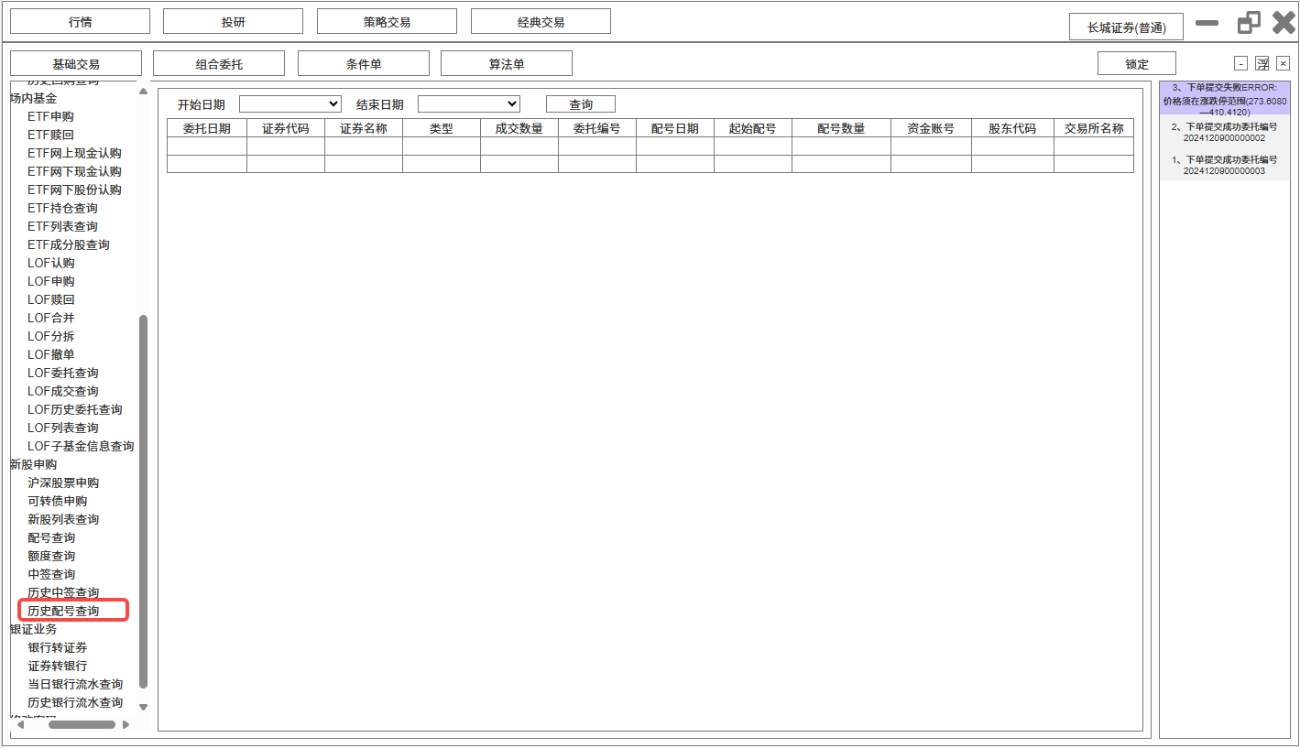Viewport: 1300px width, 748px height.
Task: Open LOF合并 in the sidebar
Action: (51, 318)
